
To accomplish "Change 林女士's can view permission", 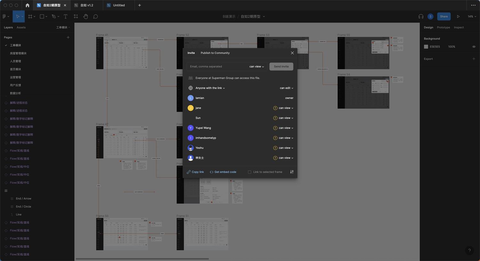I will pyautogui.click(x=286, y=158).
